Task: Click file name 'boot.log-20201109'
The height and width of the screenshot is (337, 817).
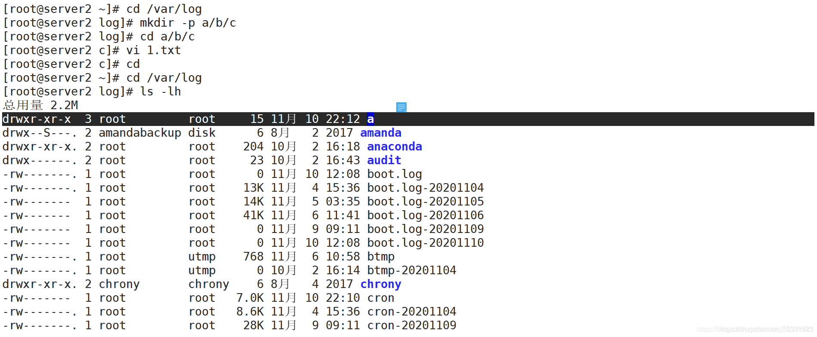Action: coord(425,229)
